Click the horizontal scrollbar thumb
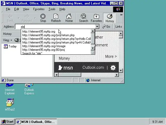 tap(70, 75)
